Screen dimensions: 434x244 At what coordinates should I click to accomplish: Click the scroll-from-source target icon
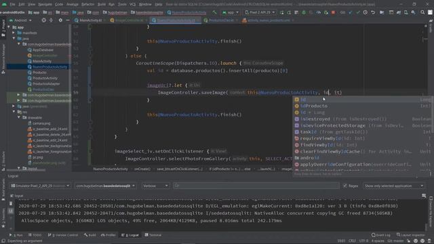coord(43,20)
